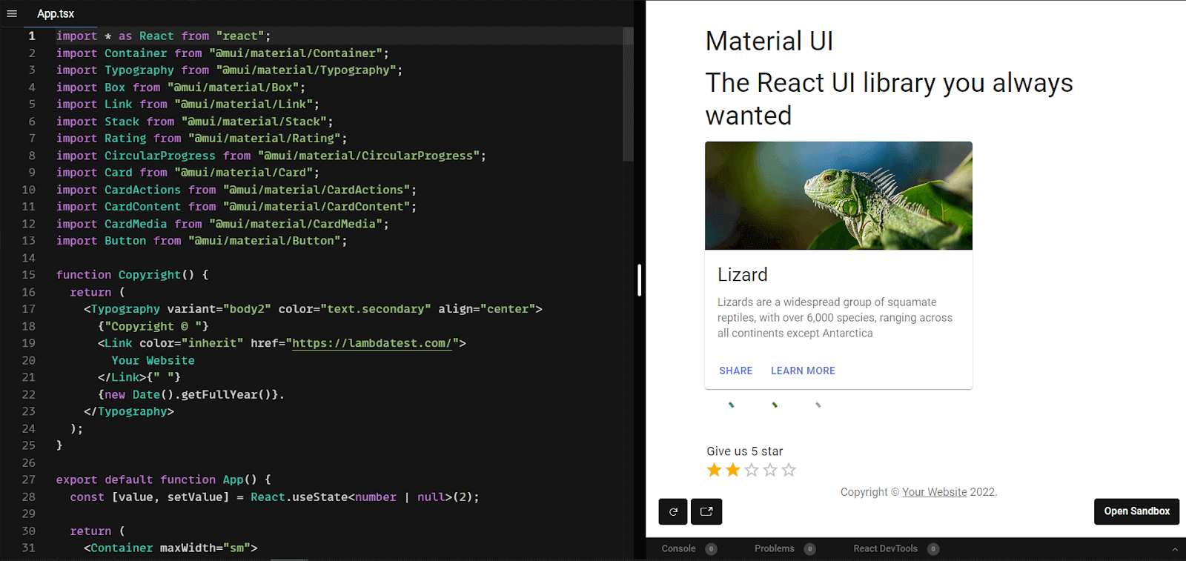Click the Console badge count
Viewport: 1186px width, 561px height.
[x=711, y=549]
